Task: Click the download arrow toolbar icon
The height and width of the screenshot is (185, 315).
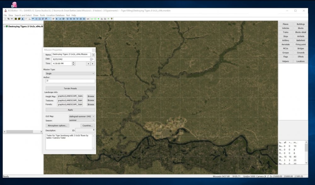Action: (22, 19)
